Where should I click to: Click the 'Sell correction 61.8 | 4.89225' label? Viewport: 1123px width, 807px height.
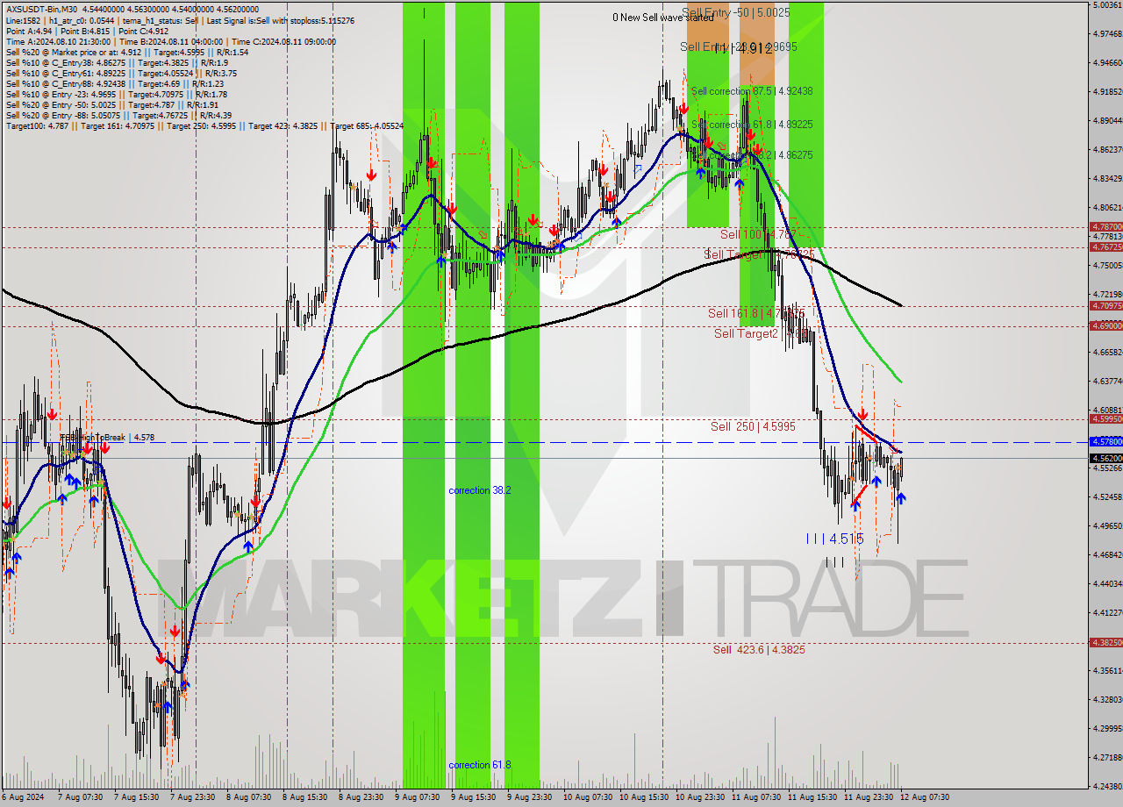pyautogui.click(x=752, y=125)
